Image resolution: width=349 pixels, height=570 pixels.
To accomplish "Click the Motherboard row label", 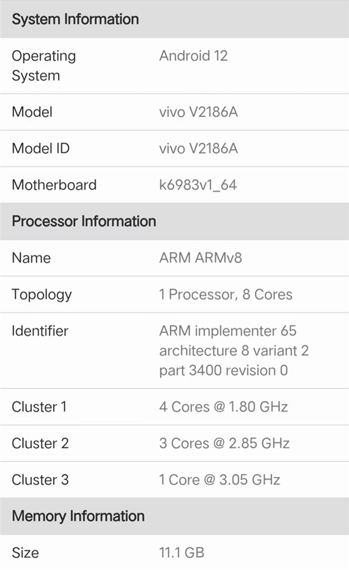I will (x=54, y=185).
